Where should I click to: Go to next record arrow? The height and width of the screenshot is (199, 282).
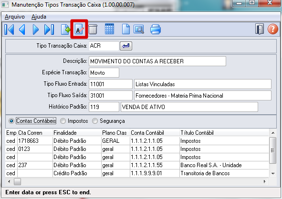[36, 29]
